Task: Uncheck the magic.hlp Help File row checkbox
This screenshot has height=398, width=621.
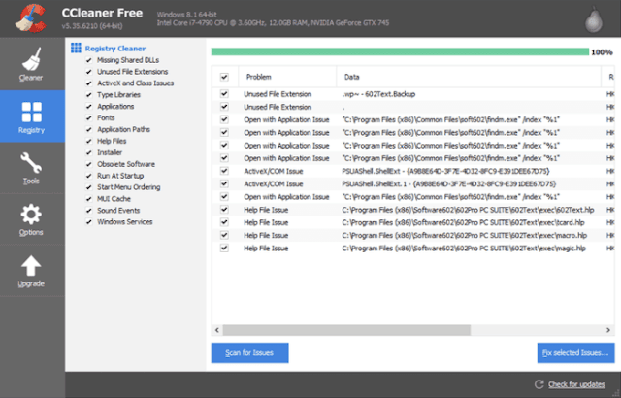Action: (224, 248)
